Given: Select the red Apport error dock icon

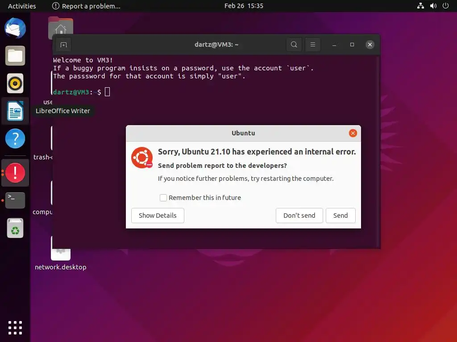Looking at the screenshot, I should click(15, 173).
